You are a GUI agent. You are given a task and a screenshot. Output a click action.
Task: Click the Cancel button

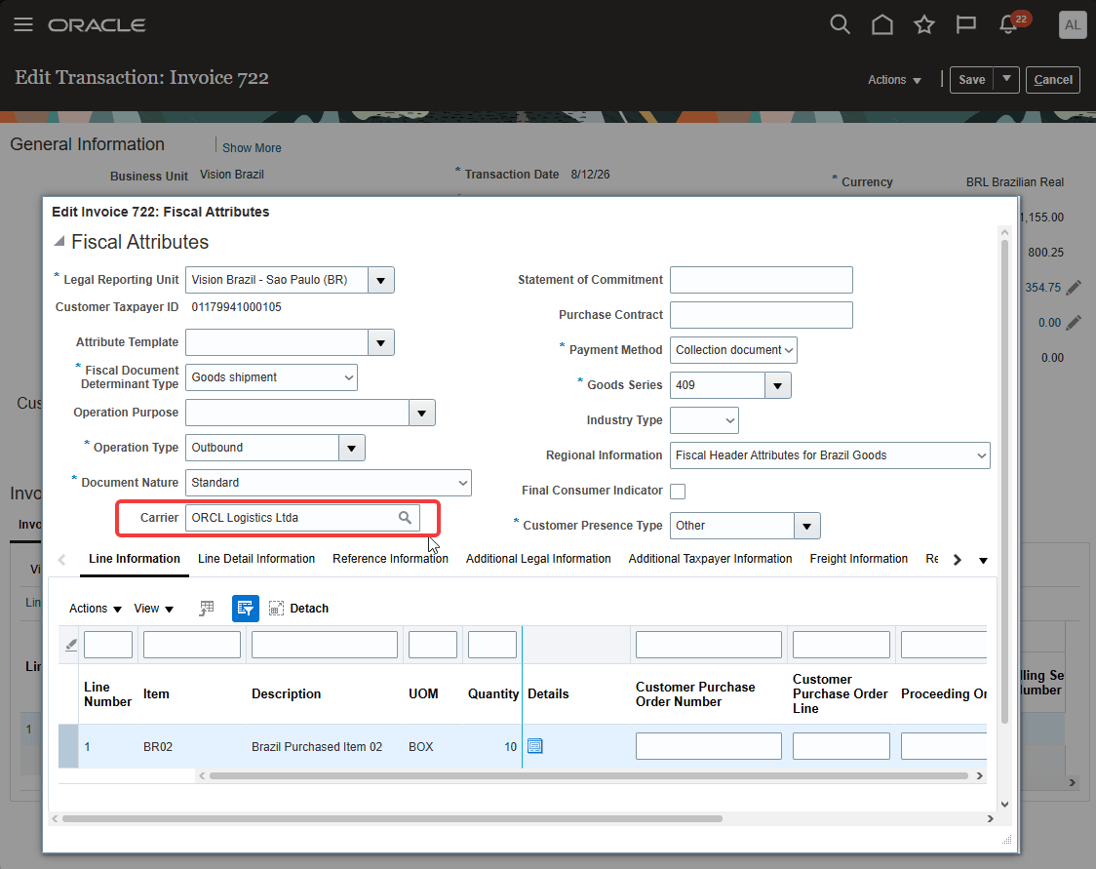click(1053, 79)
